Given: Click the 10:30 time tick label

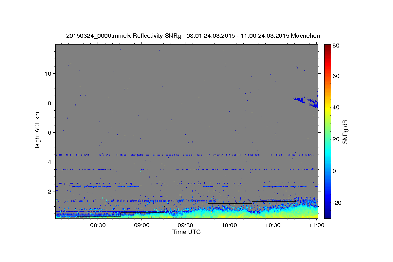Looking at the screenshot, I should click(x=273, y=225).
